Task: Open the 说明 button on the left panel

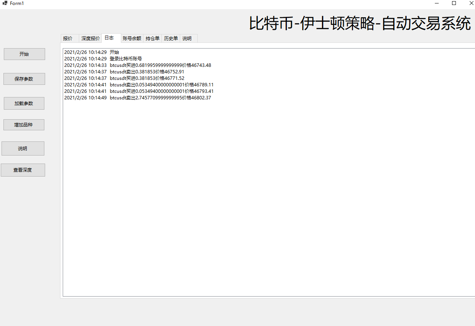Action: [x=23, y=149]
